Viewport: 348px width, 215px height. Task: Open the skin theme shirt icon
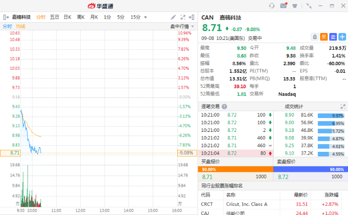(295, 6)
